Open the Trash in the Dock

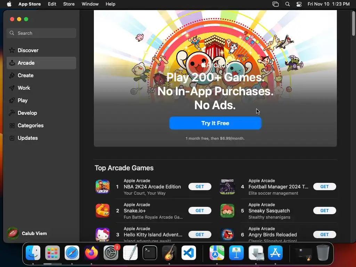click(x=323, y=253)
